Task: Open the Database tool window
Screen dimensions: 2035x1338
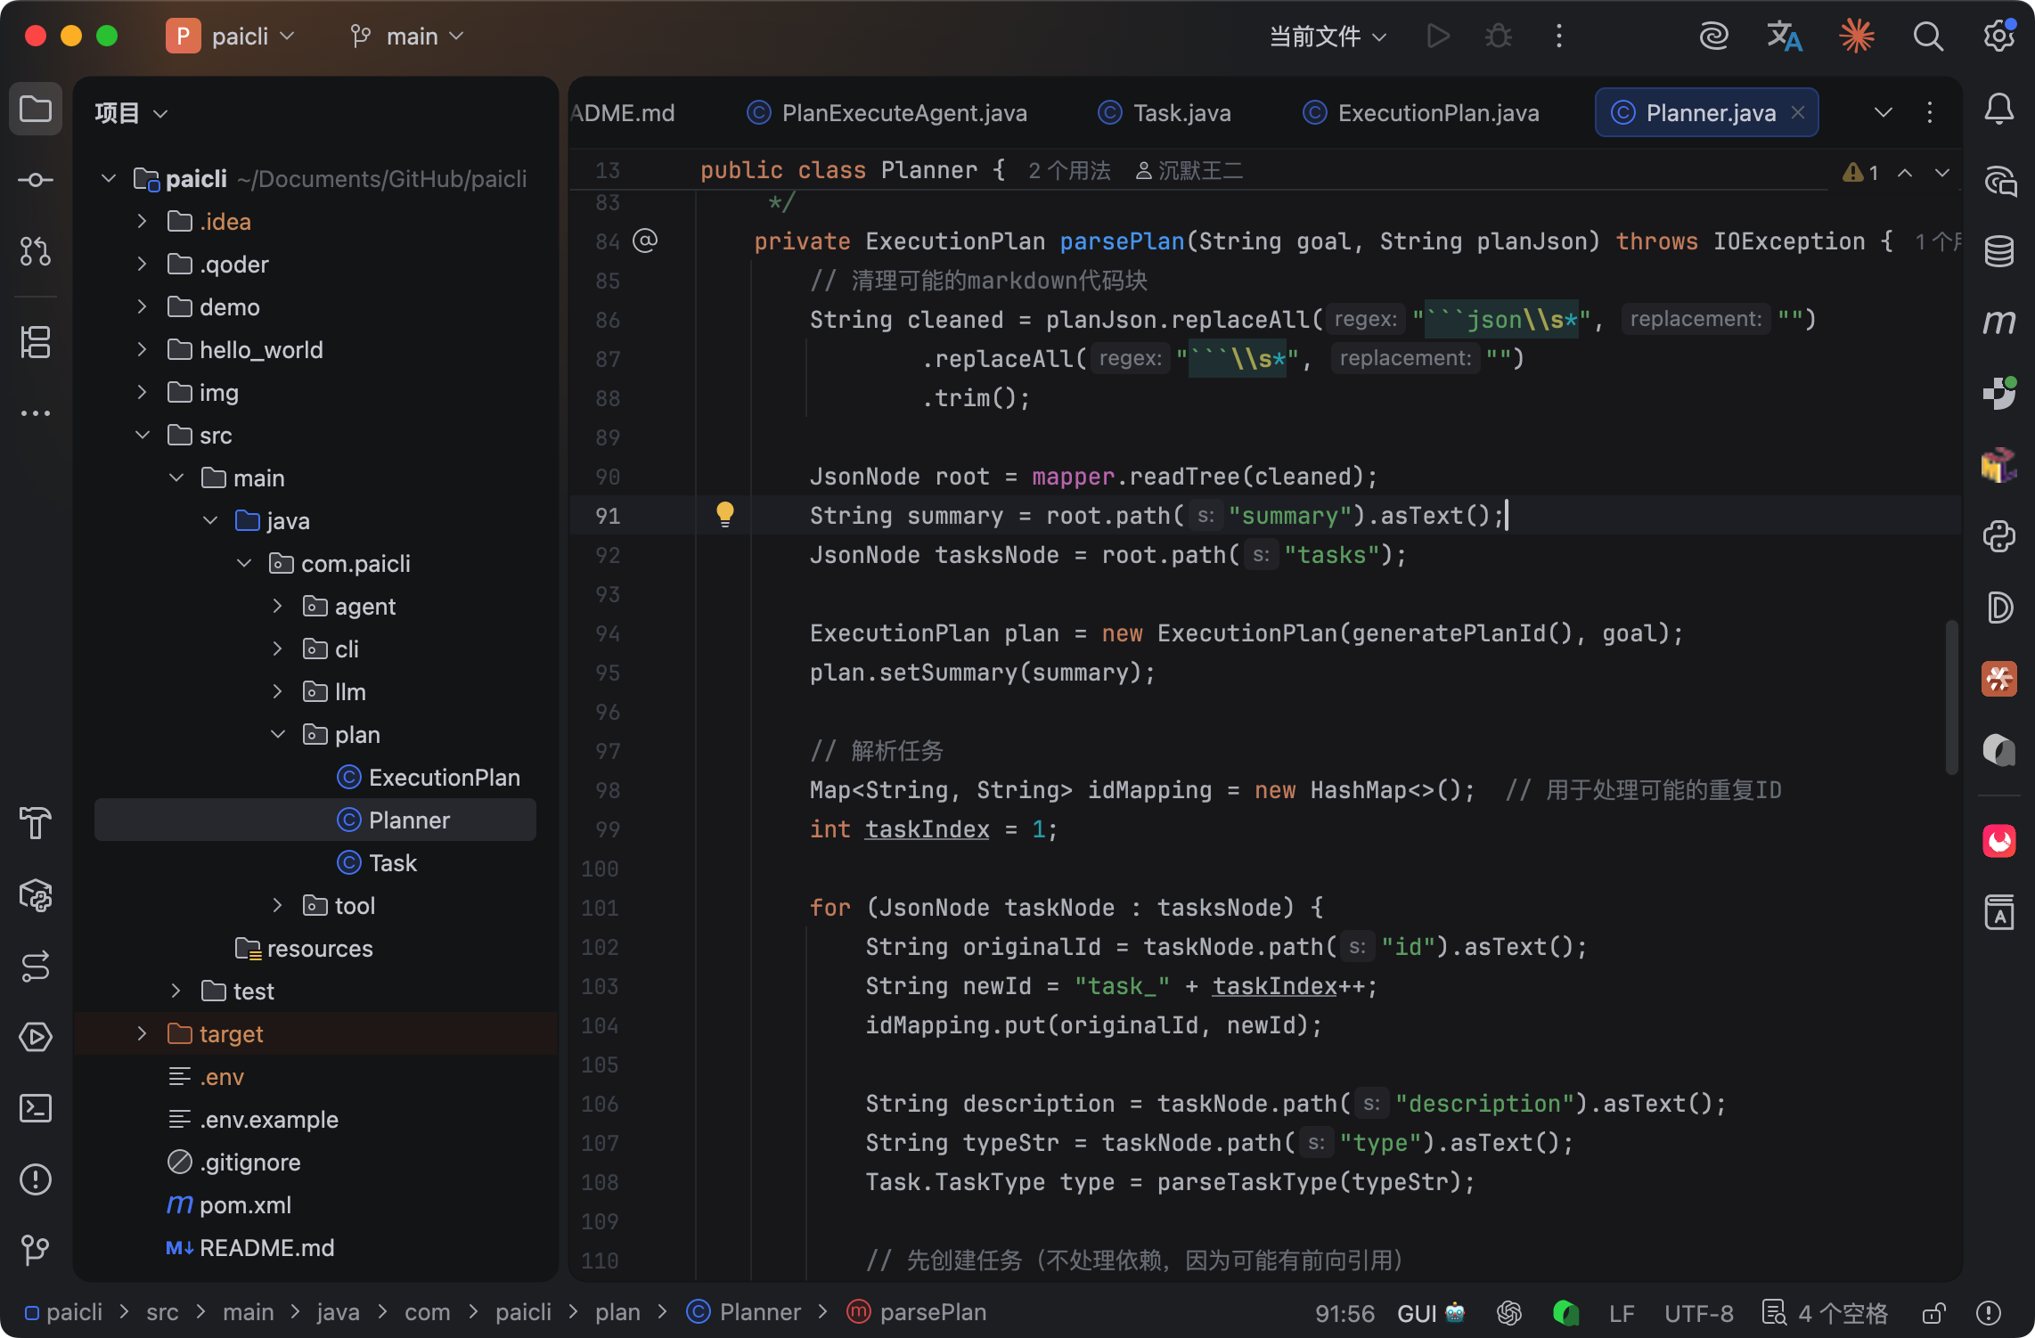Action: point(1998,252)
